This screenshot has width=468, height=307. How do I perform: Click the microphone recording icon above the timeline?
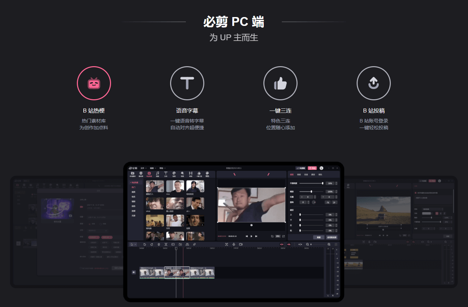point(234,244)
